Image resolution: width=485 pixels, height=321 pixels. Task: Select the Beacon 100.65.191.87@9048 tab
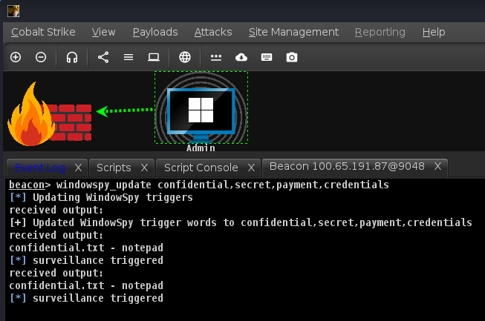(x=347, y=166)
